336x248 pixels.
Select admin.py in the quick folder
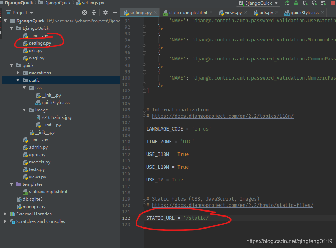coord(38,147)
